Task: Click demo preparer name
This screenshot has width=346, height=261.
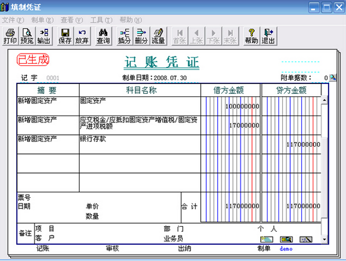Action: (286, 248)
